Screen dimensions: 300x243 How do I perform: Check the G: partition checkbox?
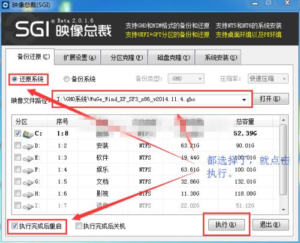(x=18, y=181)
